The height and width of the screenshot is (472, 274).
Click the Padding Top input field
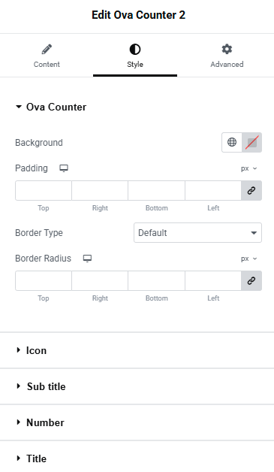pos(44,191)
